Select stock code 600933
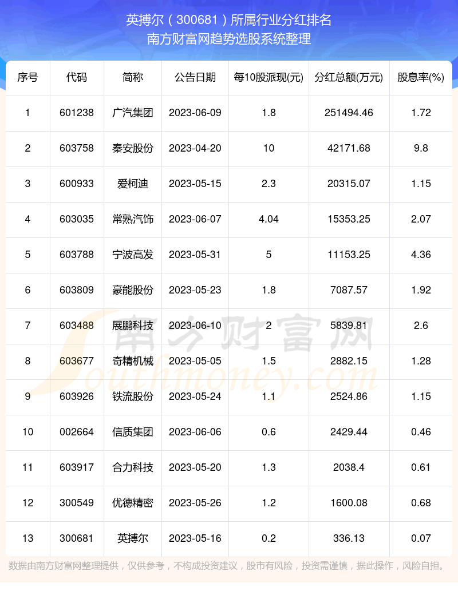 [76, 184]
